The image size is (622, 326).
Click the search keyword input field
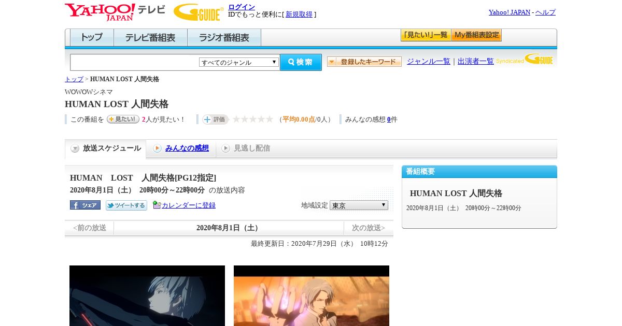tap(135, 62)
